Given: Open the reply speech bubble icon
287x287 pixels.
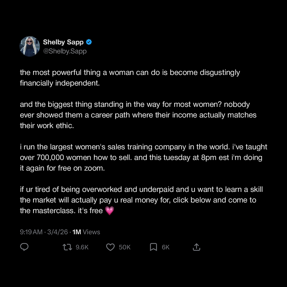Looking at the screenshot, I should click(24, 247).
